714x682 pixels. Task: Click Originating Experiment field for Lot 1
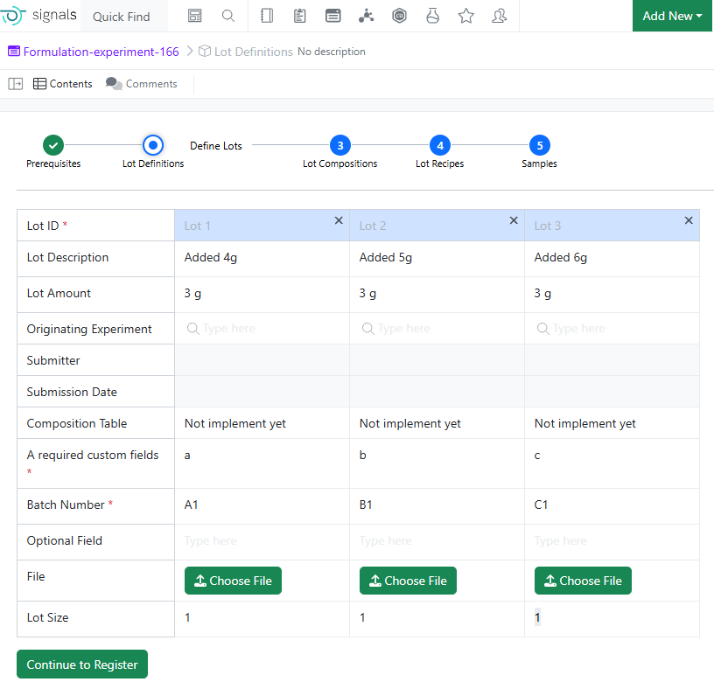(x=262, y=329)
